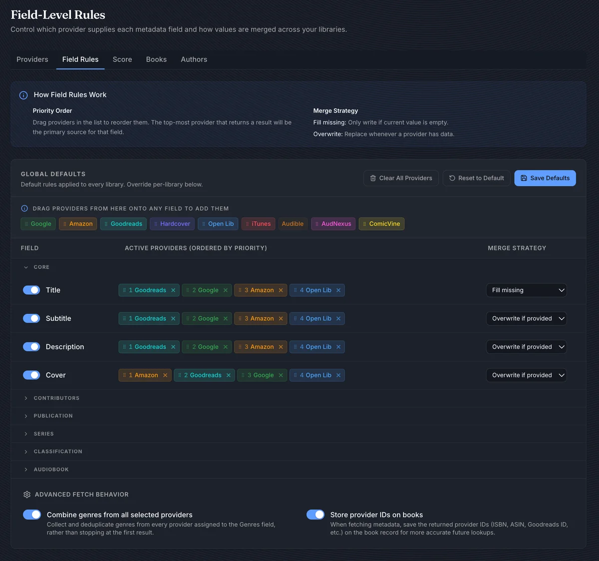The height and width of the screenshot is (561, 599).
Task: Turn off Combine genres from all providers
Action: pos(32,515)
